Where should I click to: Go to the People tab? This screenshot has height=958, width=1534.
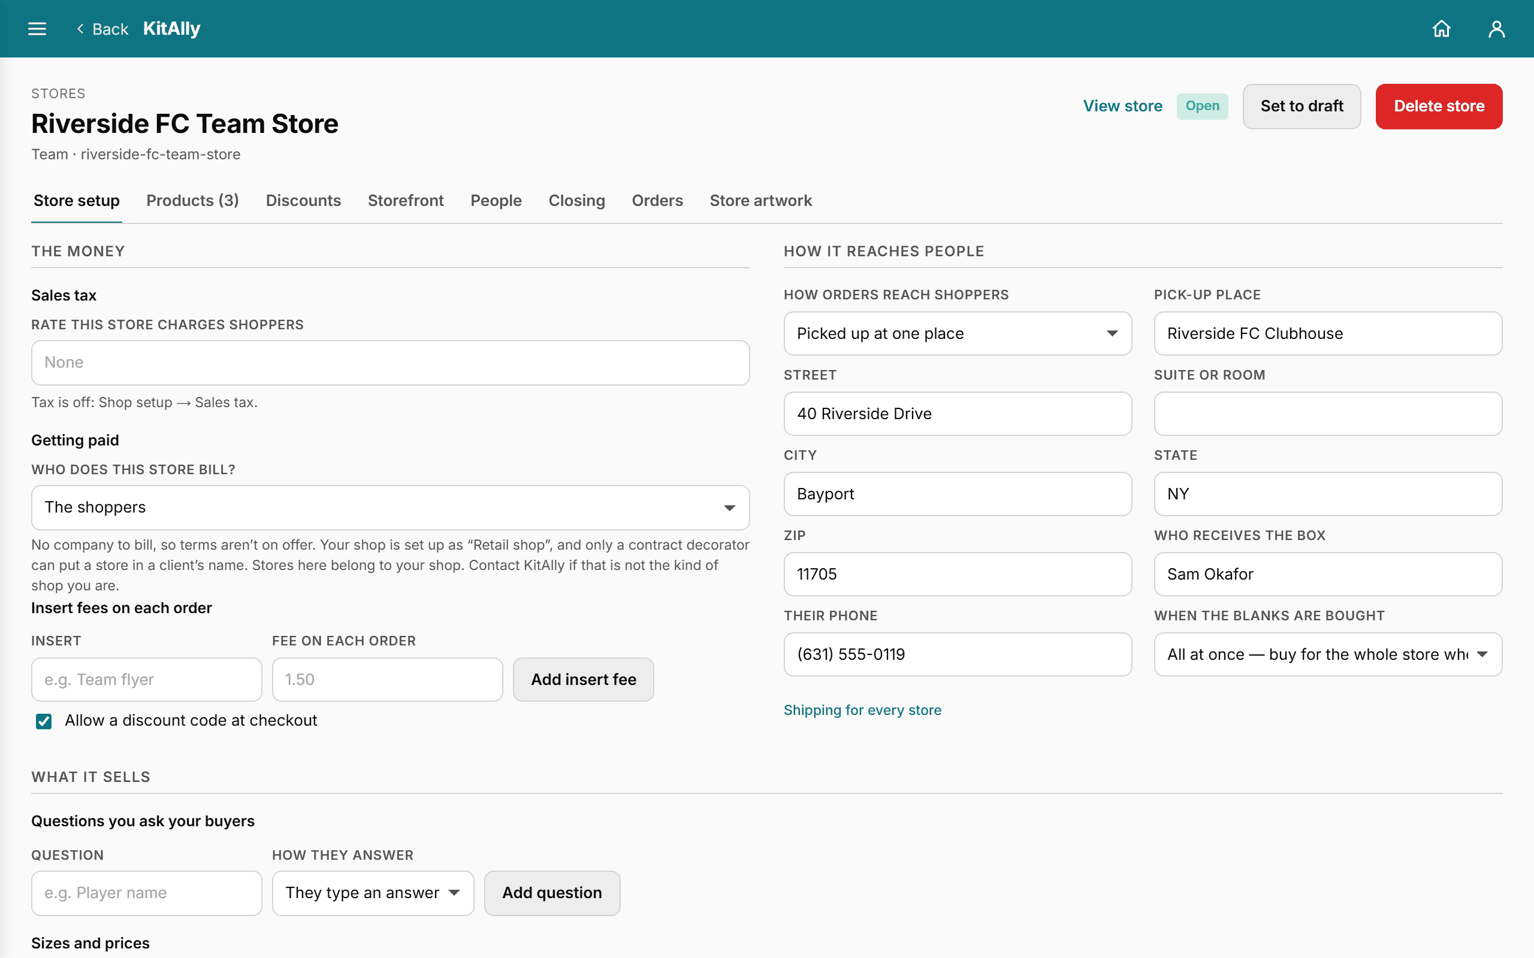click(x=496, y=201)
